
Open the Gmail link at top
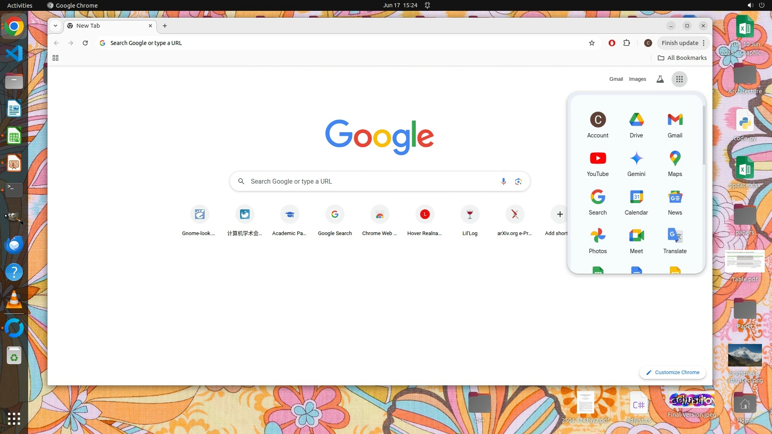(616, 79)
